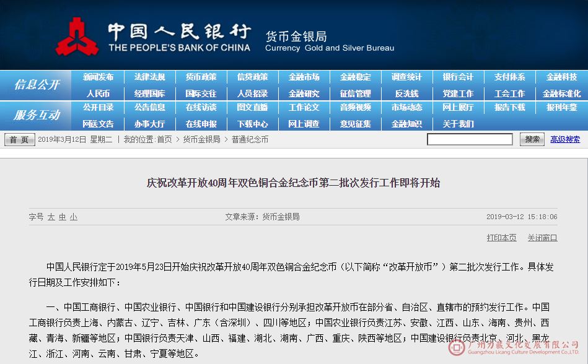This screenshot has height=364, width=588.
Task: Open the 货币政策 menu item
Action: (201, 77)
